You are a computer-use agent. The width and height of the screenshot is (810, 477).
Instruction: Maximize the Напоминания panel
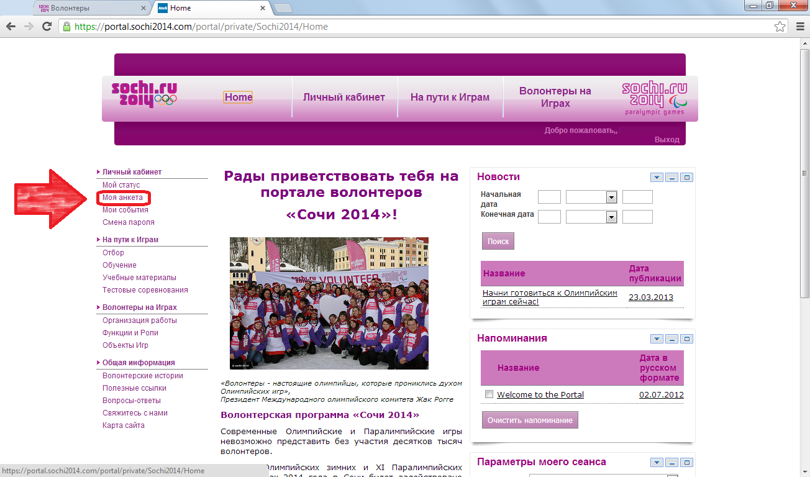coord(687,339)
